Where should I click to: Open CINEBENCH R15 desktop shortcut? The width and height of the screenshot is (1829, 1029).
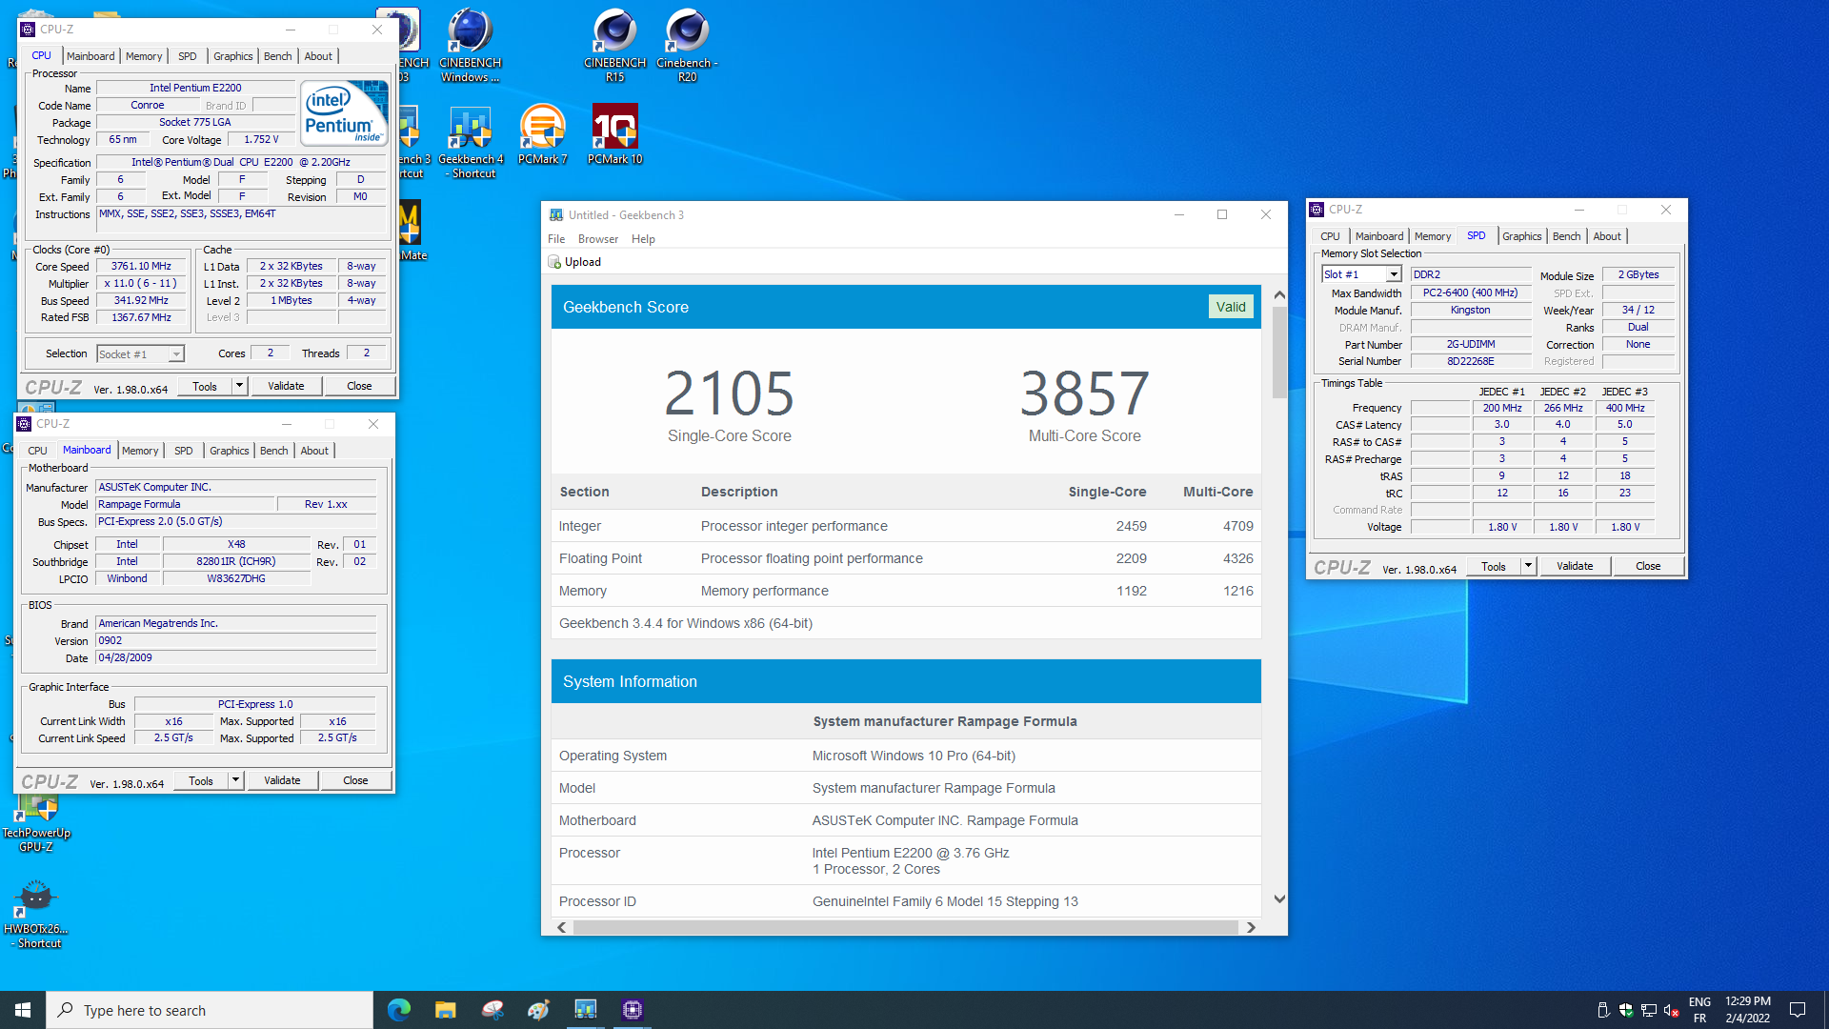(614, 45)
